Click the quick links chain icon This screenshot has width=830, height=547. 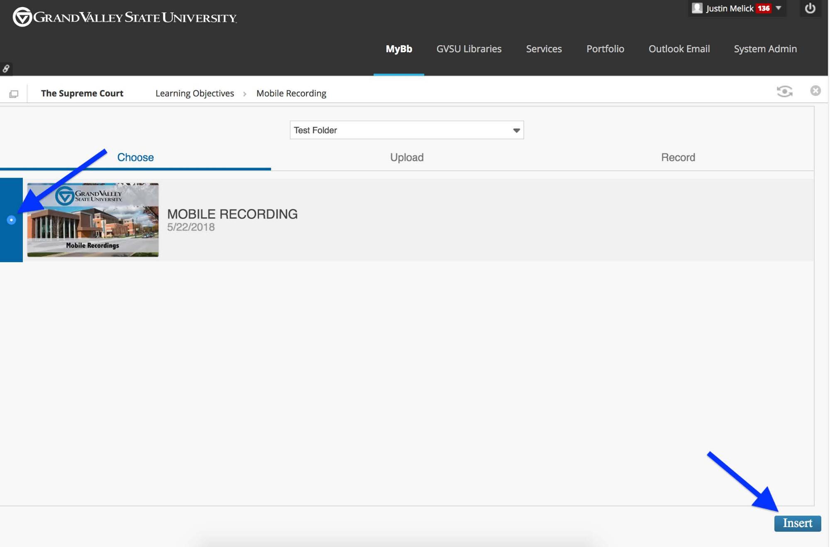(6, 68)
